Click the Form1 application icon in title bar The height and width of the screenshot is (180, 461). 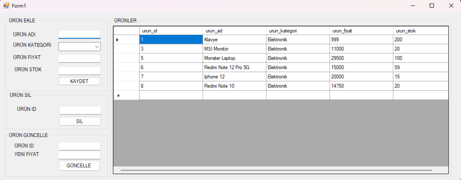pyautogui.click(x=6, y=5)
